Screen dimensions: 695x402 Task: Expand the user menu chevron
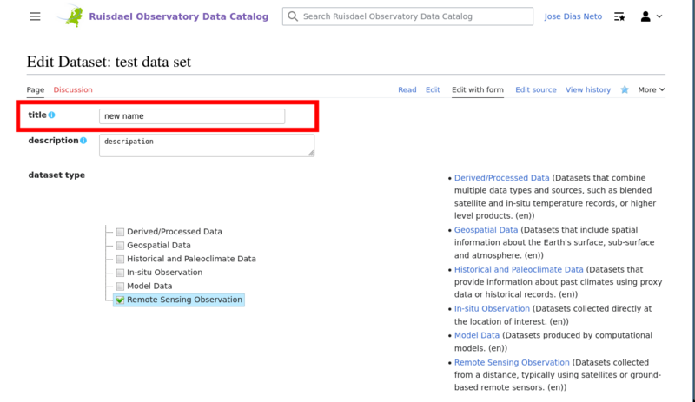click(x=659, y=16)
